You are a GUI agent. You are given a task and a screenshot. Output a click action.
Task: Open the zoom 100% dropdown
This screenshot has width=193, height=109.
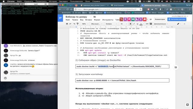85,24
